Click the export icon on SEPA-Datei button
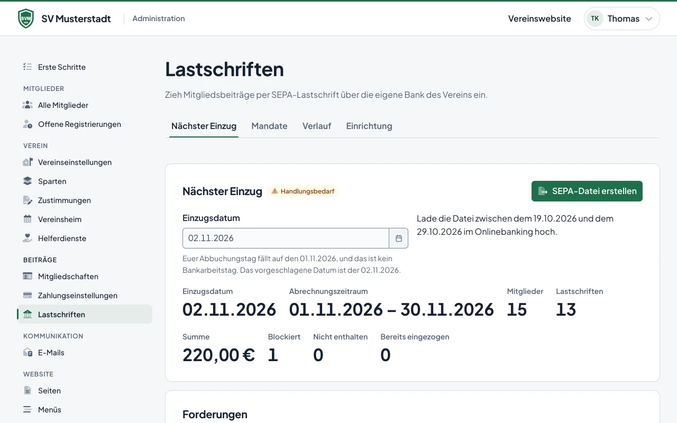 (x=543, y=191)
